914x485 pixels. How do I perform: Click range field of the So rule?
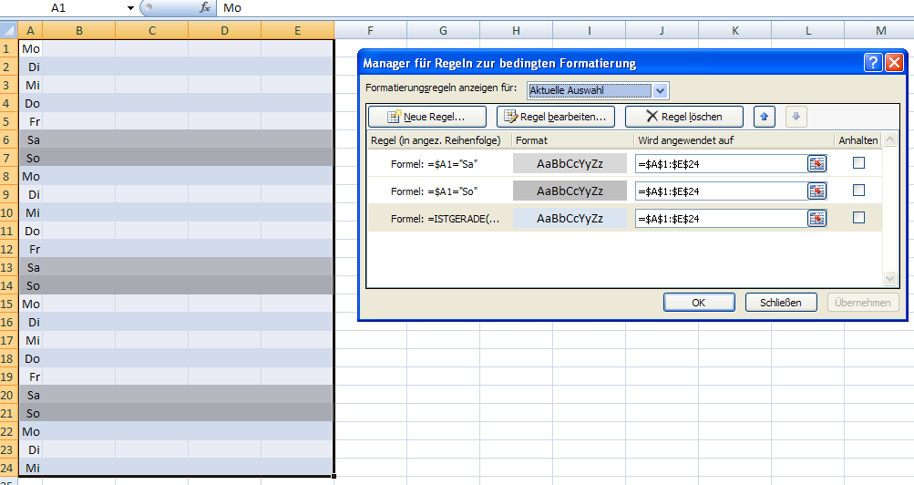[x=721, y=191]
